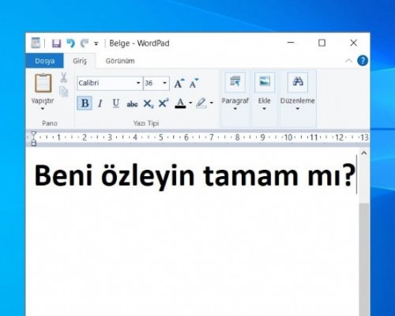
Task: Click the first-line indent marker on ruler
Action: coord(34,134)
